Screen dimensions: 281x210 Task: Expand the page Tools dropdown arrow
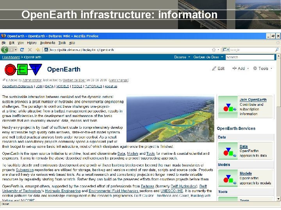[x=271, y=68]
